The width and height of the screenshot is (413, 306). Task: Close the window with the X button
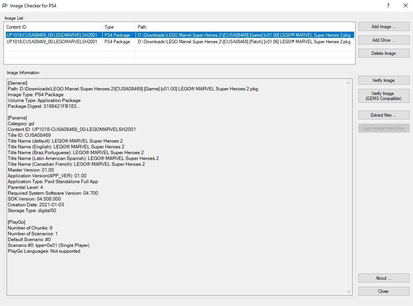pos(406,5)
